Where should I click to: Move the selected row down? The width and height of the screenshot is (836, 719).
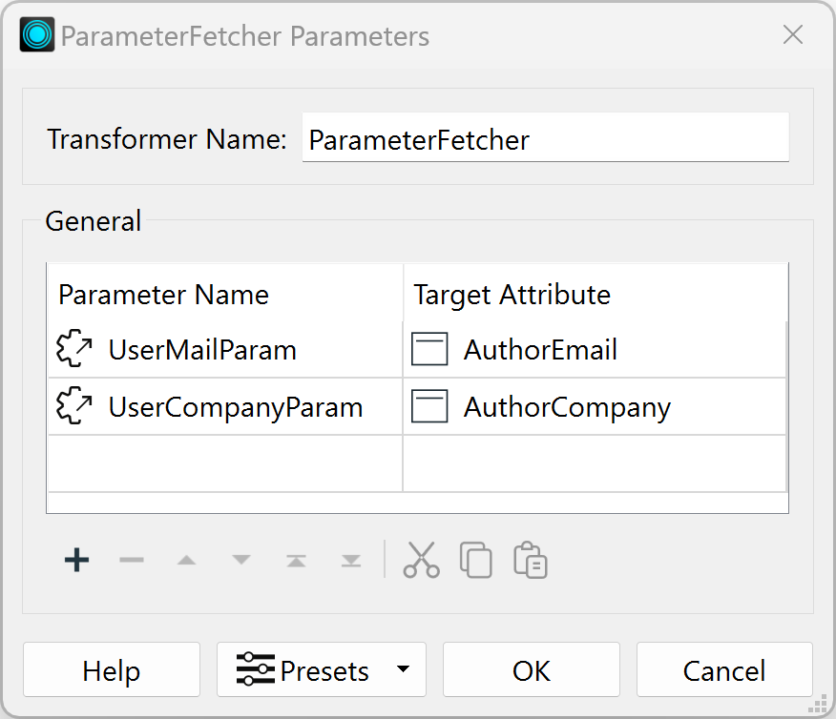(240, 560)
